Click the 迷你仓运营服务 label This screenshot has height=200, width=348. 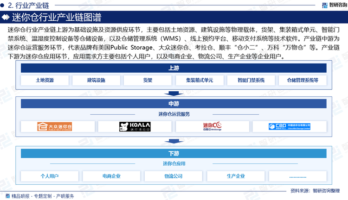pos(174,114)
